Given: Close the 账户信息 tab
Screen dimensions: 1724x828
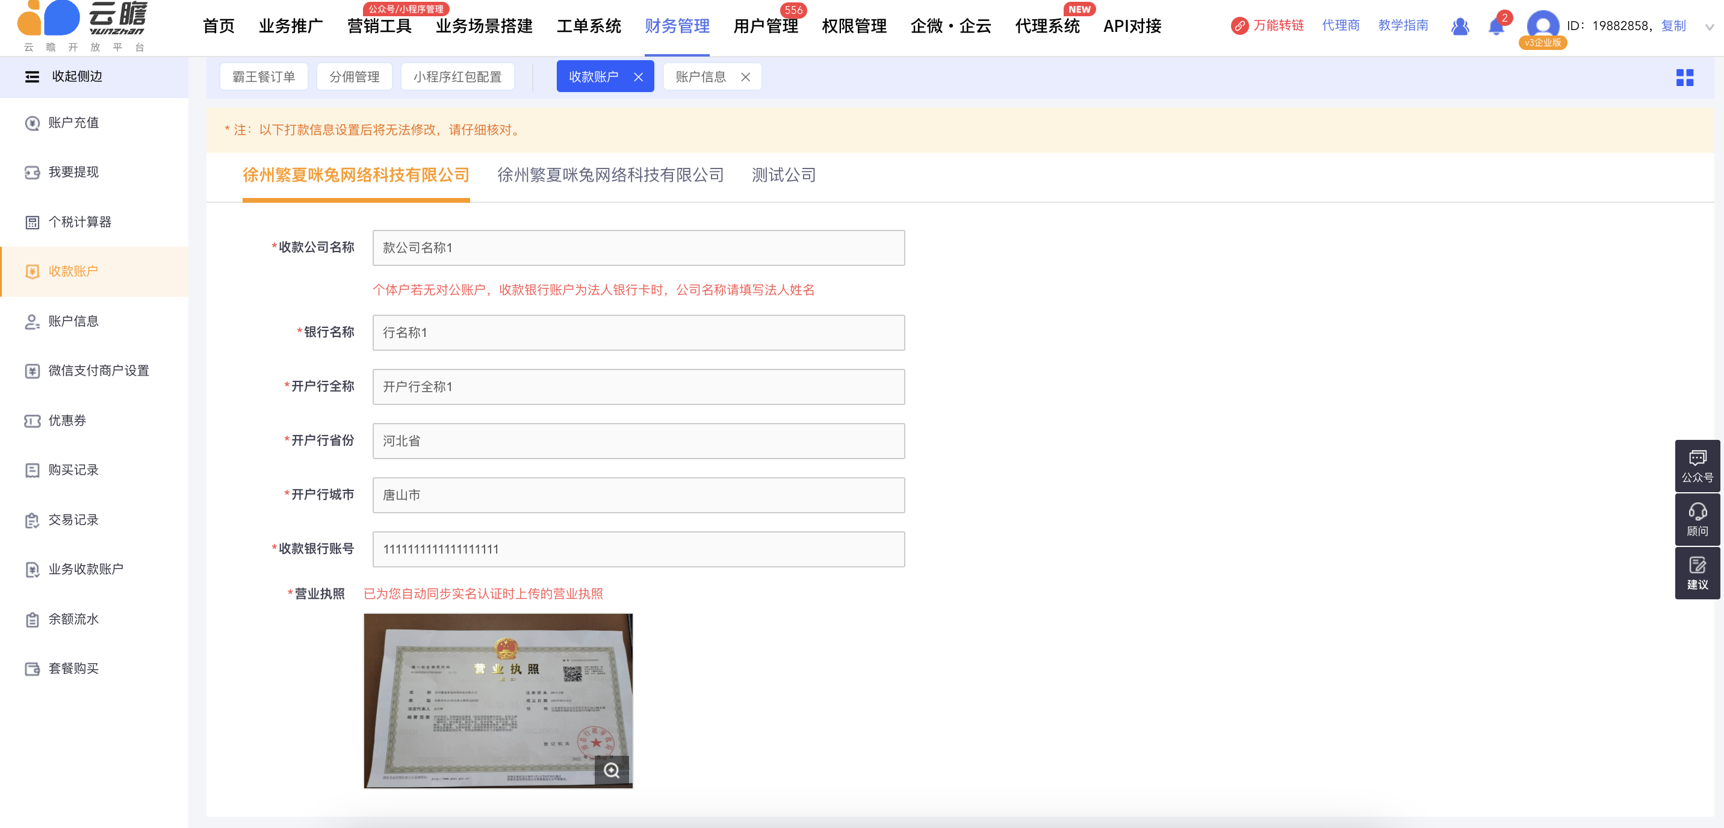Looking at the screenshot, I should 745,78.
